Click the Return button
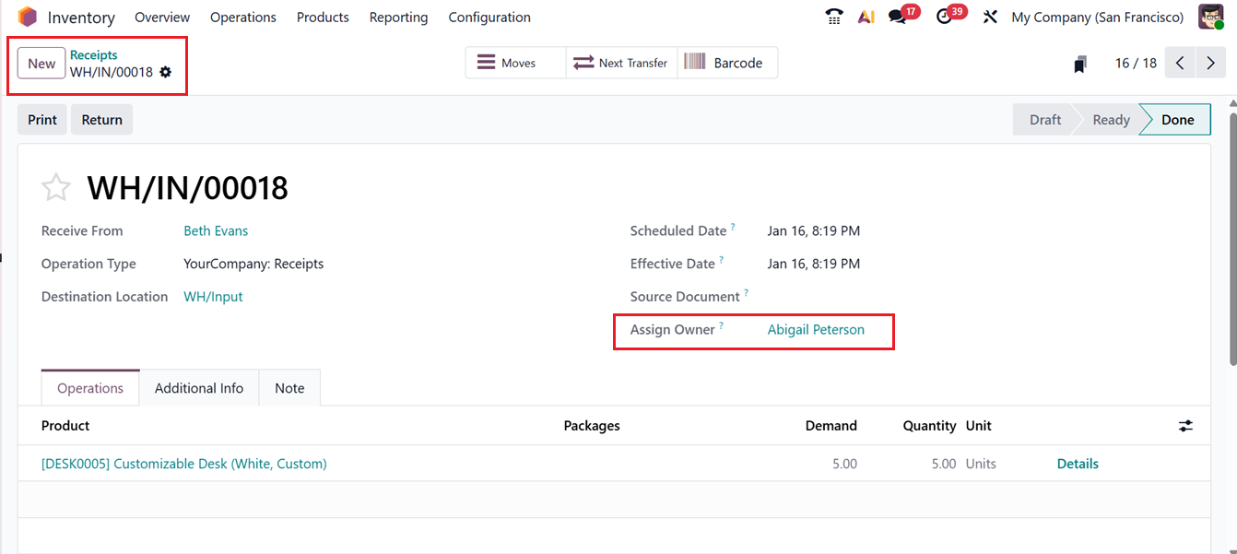 (101, 120)
